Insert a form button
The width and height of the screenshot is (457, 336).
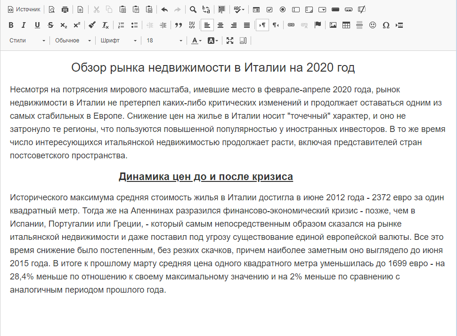tap(335, 9)
